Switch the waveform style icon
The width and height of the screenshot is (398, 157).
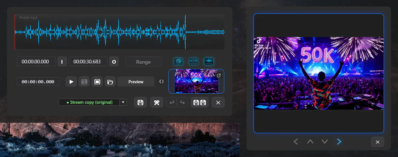tap(209, 61)
